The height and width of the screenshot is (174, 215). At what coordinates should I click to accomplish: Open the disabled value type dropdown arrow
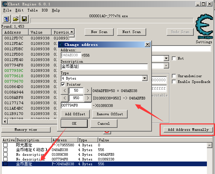pyautogui.click(x=166, y=66)
